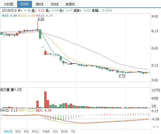Select the W&R indicator
Screen dimensions: 161x134
pyautogui.click(x=46, y=131)
